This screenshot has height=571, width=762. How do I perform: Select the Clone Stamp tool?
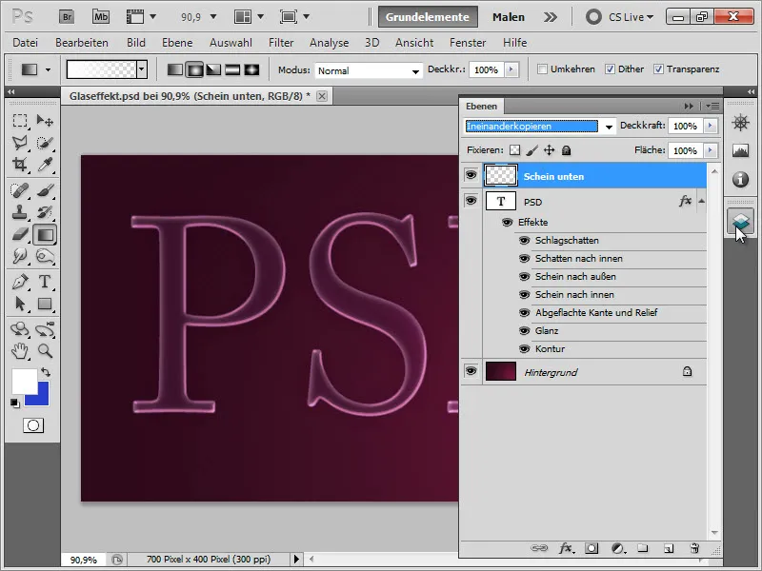click(x=20, y=212)
